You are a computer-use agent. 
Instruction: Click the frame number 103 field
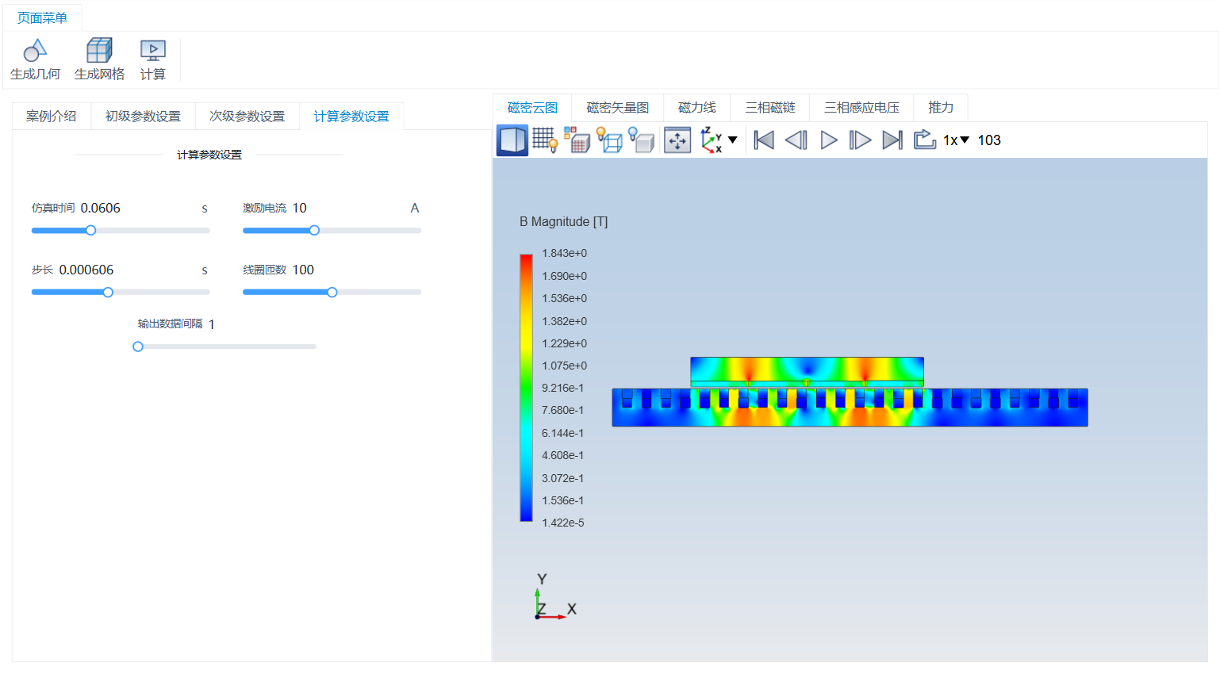click(989, 140)
